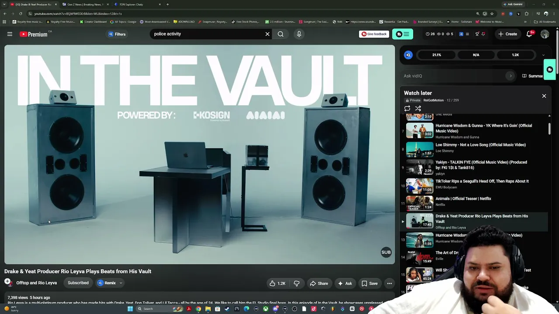Click the vidIQ Remix button
Viewport: 559px width, 314px height.
107,283
